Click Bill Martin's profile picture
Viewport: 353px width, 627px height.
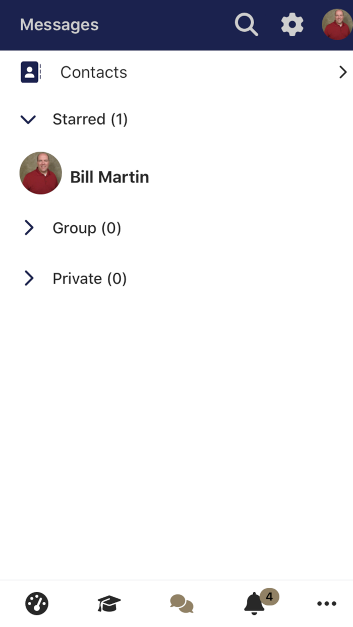(x=40, y=173)
